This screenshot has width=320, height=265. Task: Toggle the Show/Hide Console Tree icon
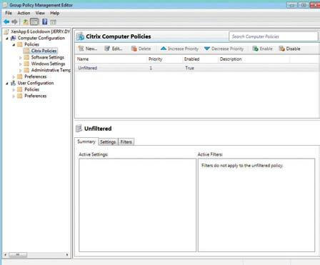click(x=34, y=22)
